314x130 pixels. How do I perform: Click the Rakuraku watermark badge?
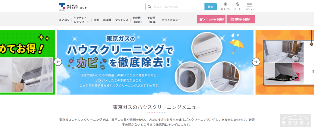coord(295,120)
